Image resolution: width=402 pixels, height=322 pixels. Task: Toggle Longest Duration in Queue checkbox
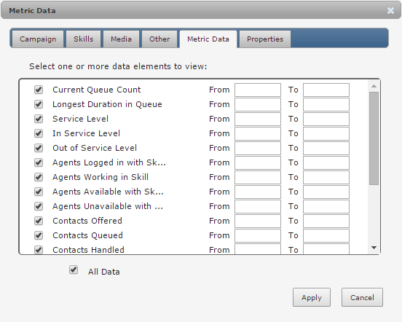pyautogui.click(x=39, y=104)
